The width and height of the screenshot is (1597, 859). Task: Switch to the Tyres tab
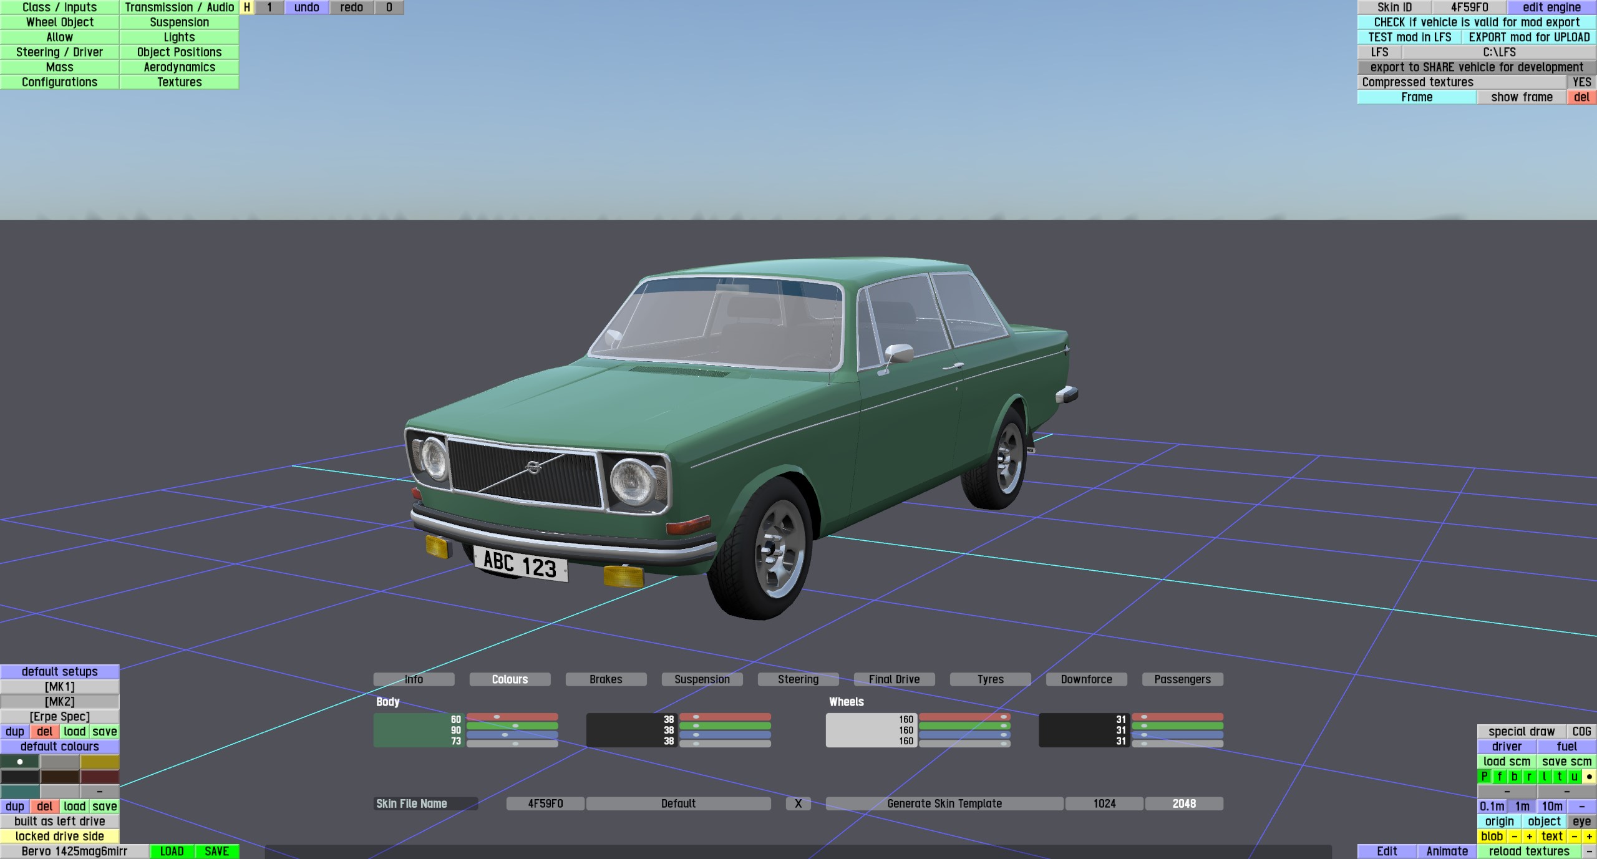coord(990,679)
